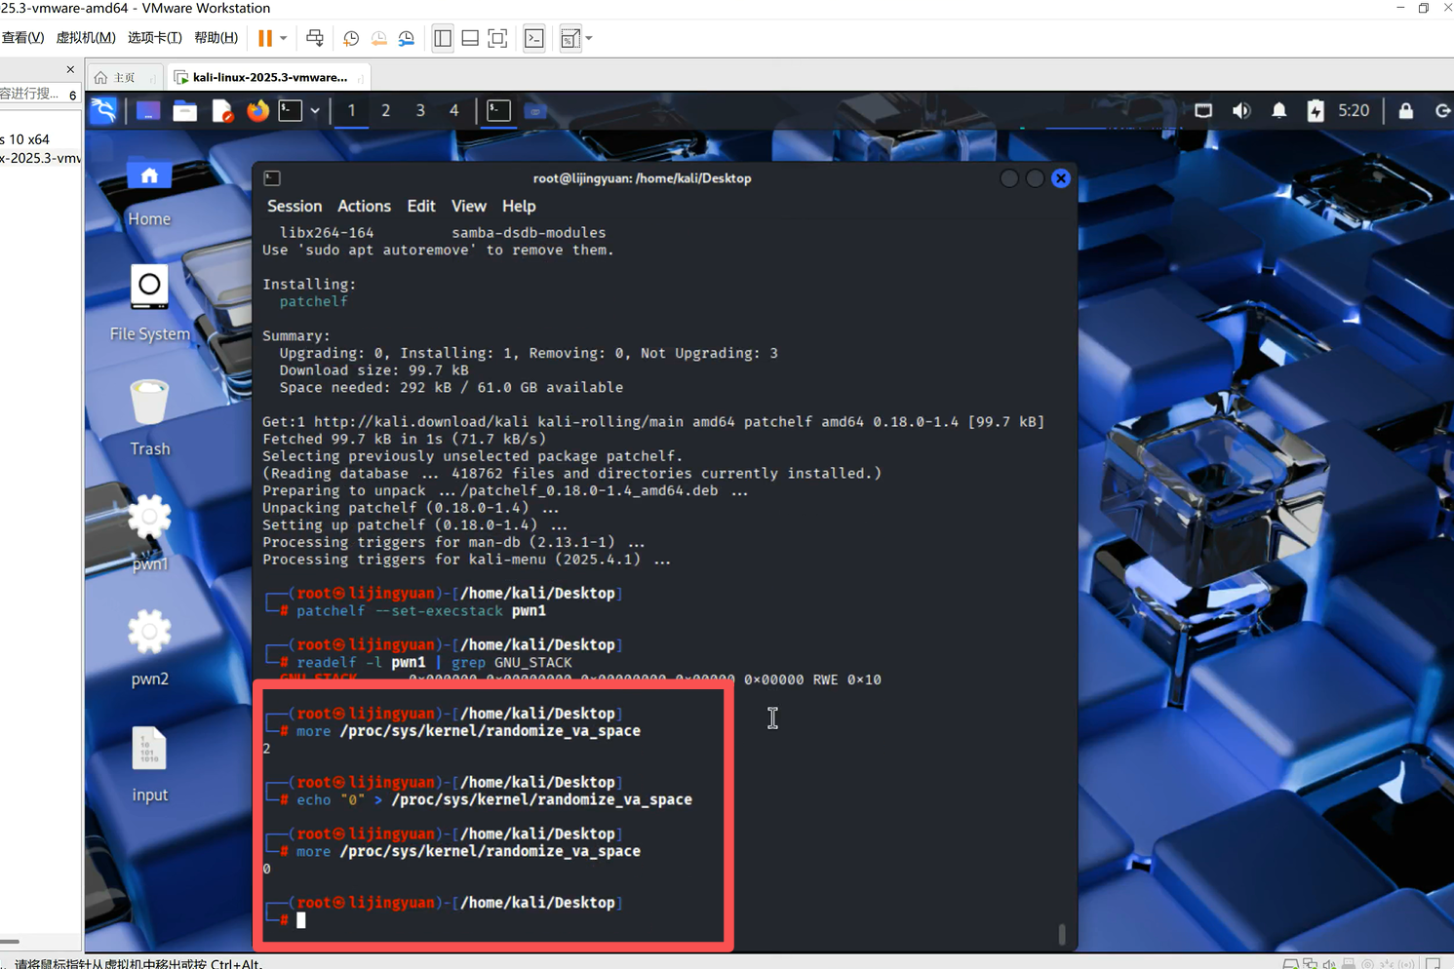Open the notifications bell
This screenshot has height=969, width=1454.
[x=1279, y=111]
